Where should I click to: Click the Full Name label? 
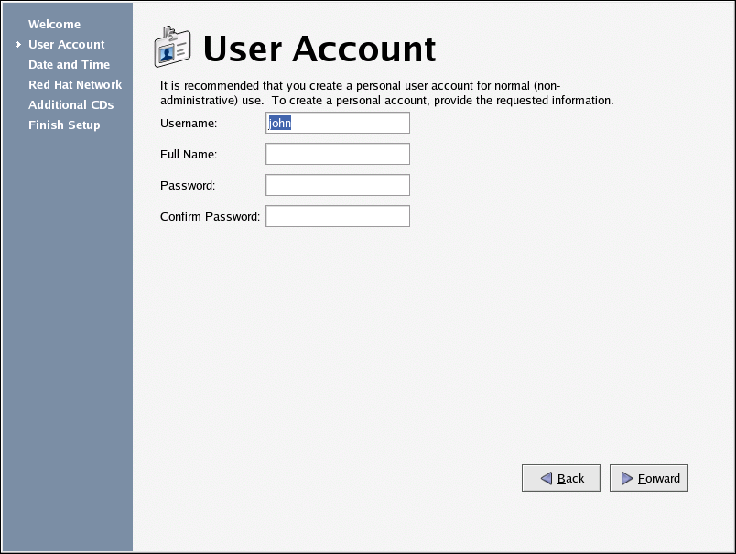point(189,155)
